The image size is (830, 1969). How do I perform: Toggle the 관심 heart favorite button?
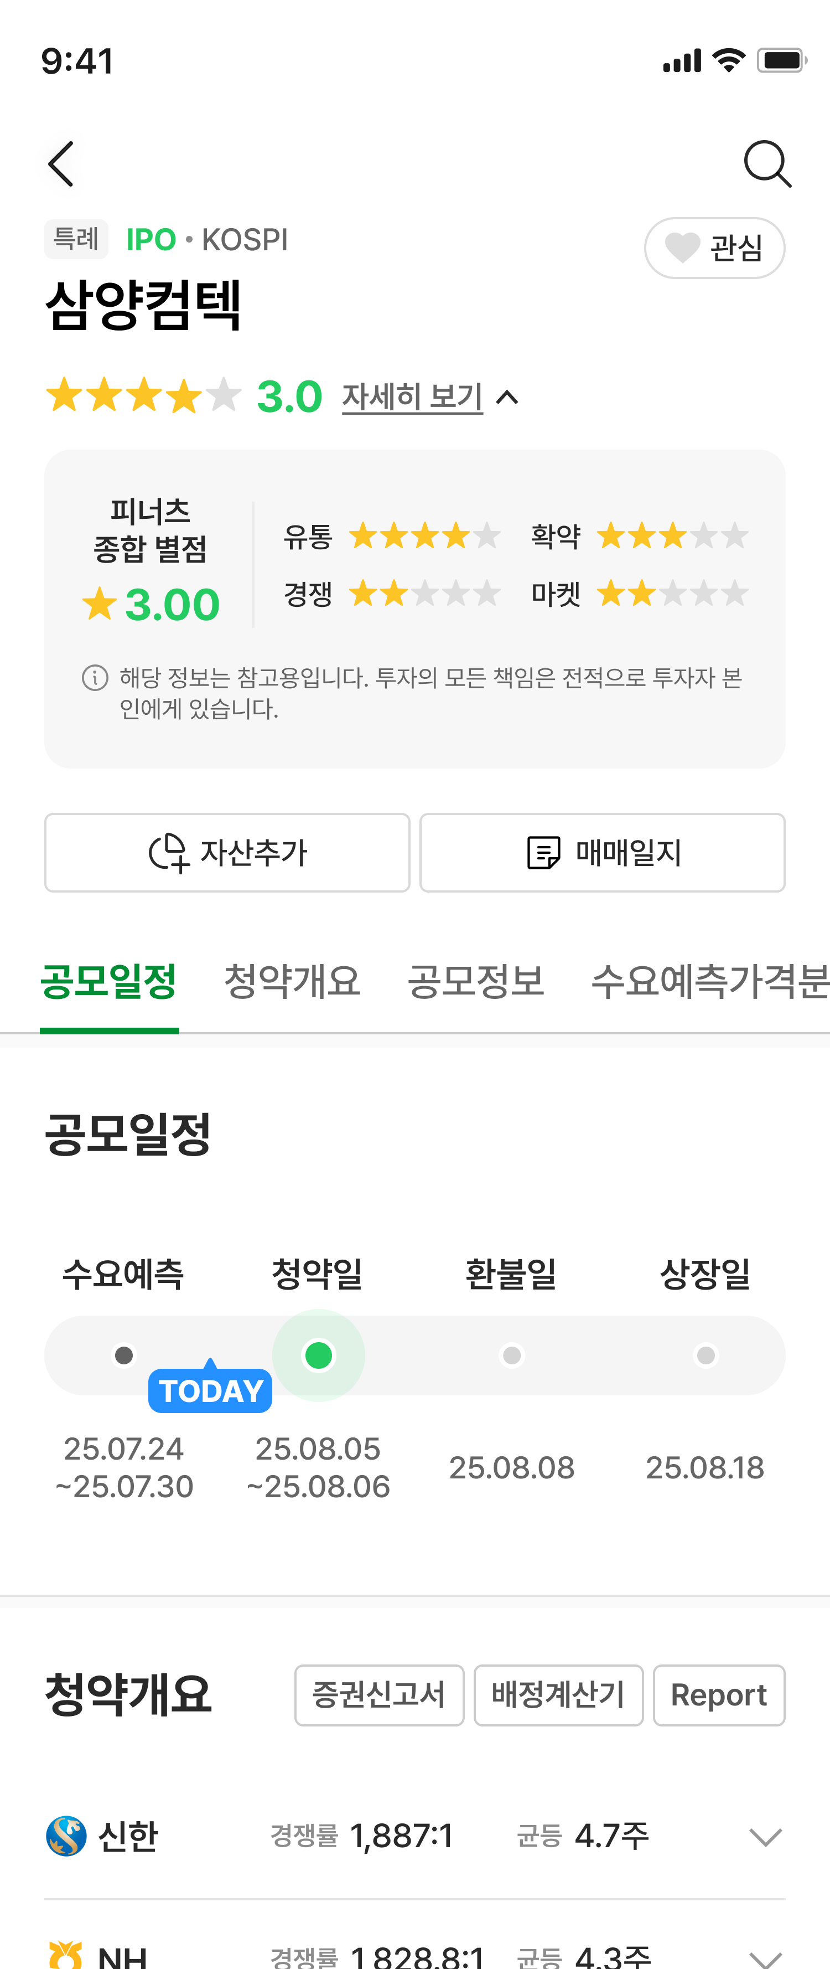714,248
